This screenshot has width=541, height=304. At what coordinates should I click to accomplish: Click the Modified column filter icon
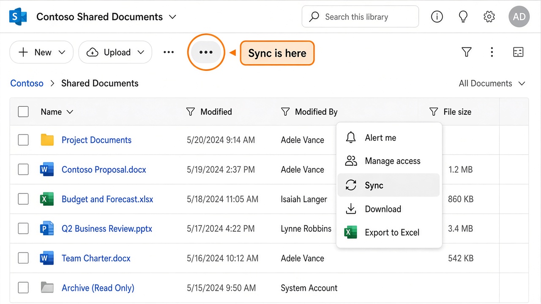coord(191,112)
